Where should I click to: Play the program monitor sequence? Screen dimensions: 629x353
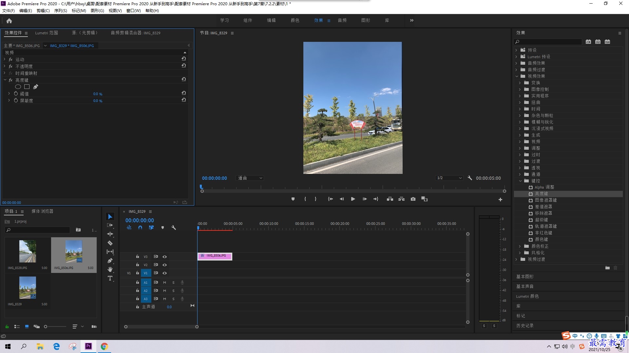coord(353,199)
